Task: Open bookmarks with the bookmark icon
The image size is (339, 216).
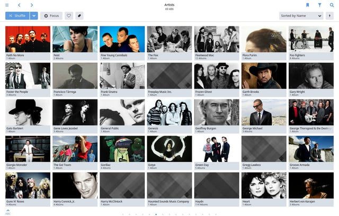Action: click(x=307, y=5)
